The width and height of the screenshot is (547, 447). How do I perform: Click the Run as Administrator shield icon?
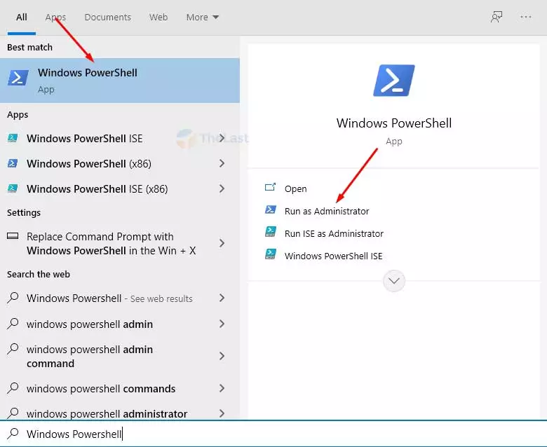[x=271, y=209]
